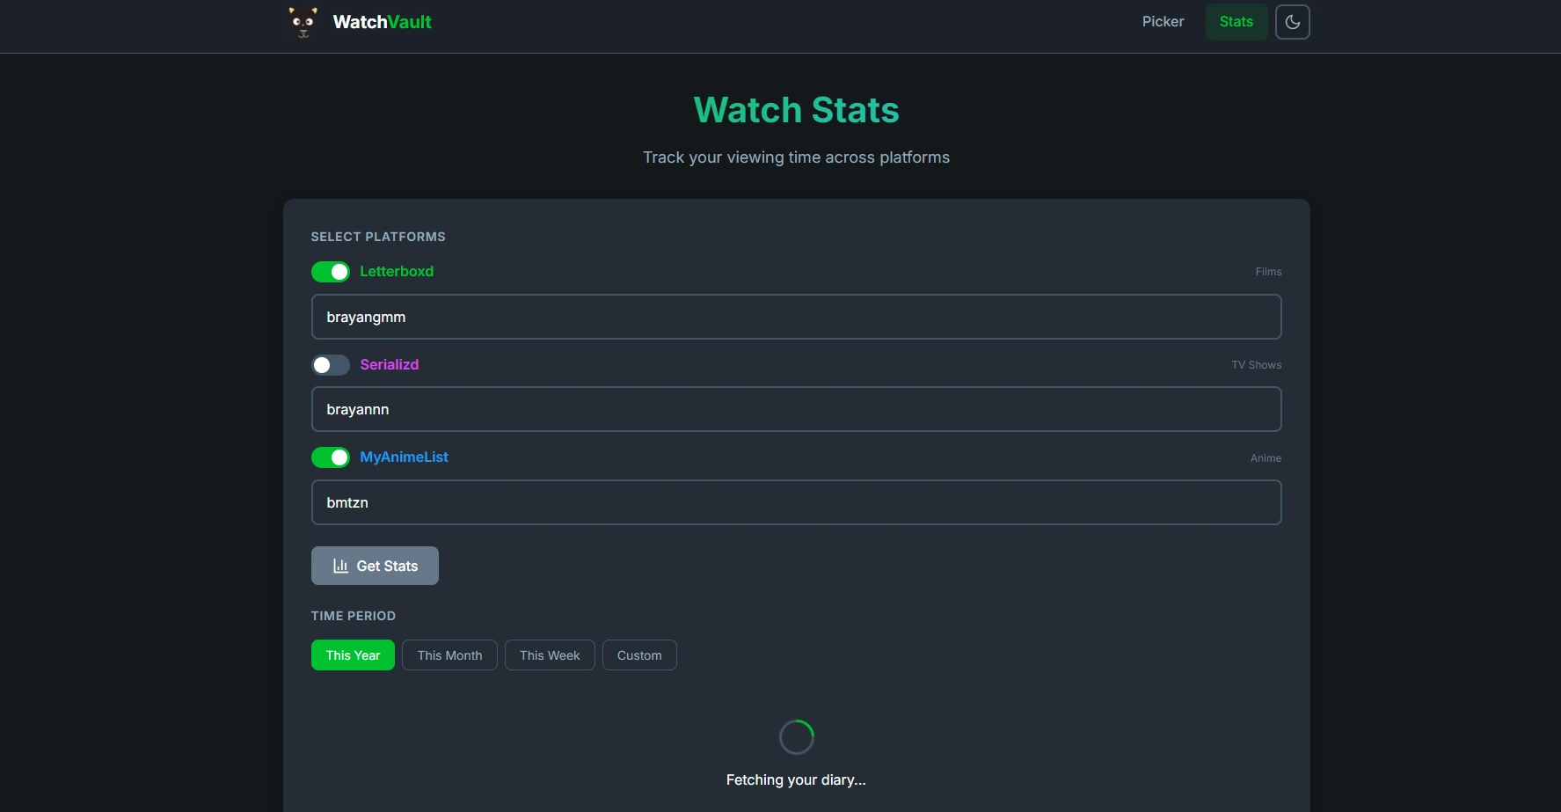Click the WatchVault cat logo icon

pos(303,22)
